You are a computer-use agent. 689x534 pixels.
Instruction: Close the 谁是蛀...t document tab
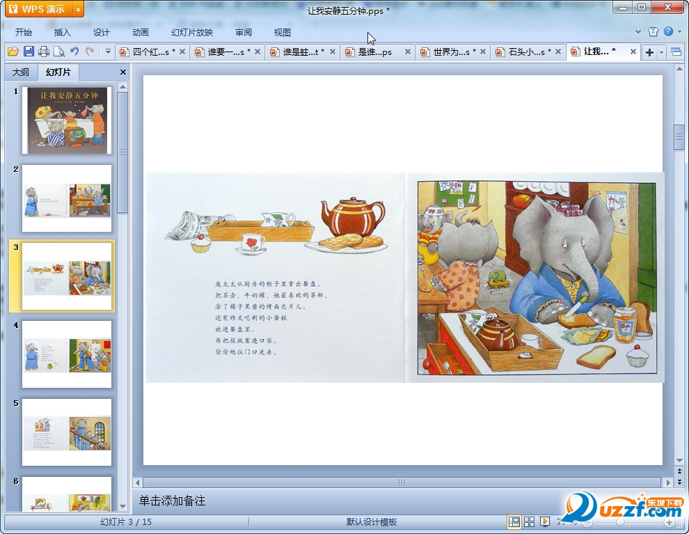[333, 52]
